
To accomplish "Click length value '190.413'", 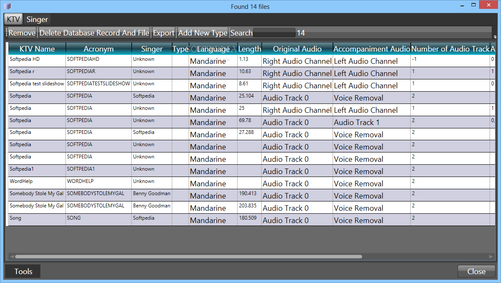I will pyautogui.click(x=248, y=193).
